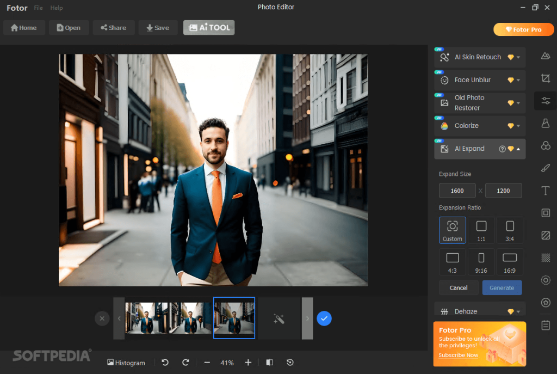Open the Help menu
This screenshot has width=557, height=374.
click(x=57, y=8)
